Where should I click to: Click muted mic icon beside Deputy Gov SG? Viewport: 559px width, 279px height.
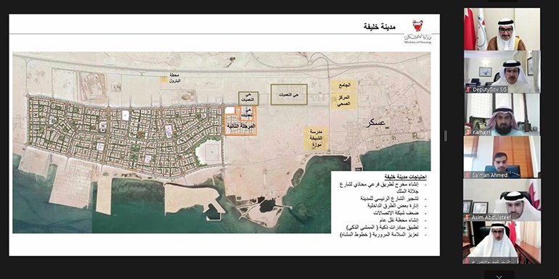[x=469, y=89]
